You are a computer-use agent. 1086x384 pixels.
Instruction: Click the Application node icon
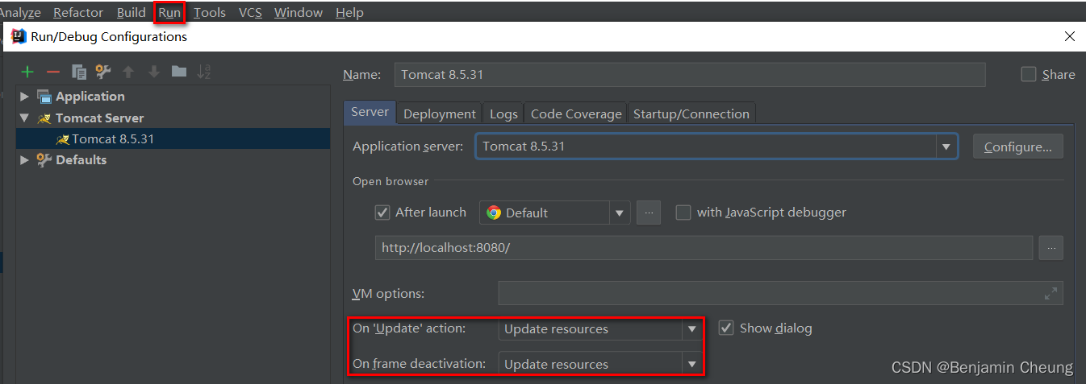(x=44, y=97)
